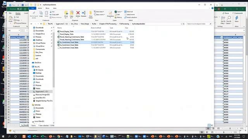Viewport: 248px width, 139px height.
Task: Open Google Drive in the navigation pane
Action: coord(40,34)
